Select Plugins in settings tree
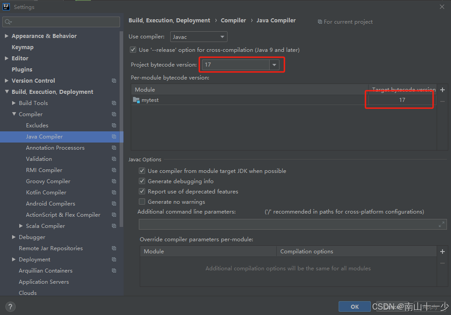The width and height of the screenshot is (451, 315). pos(22,70)
